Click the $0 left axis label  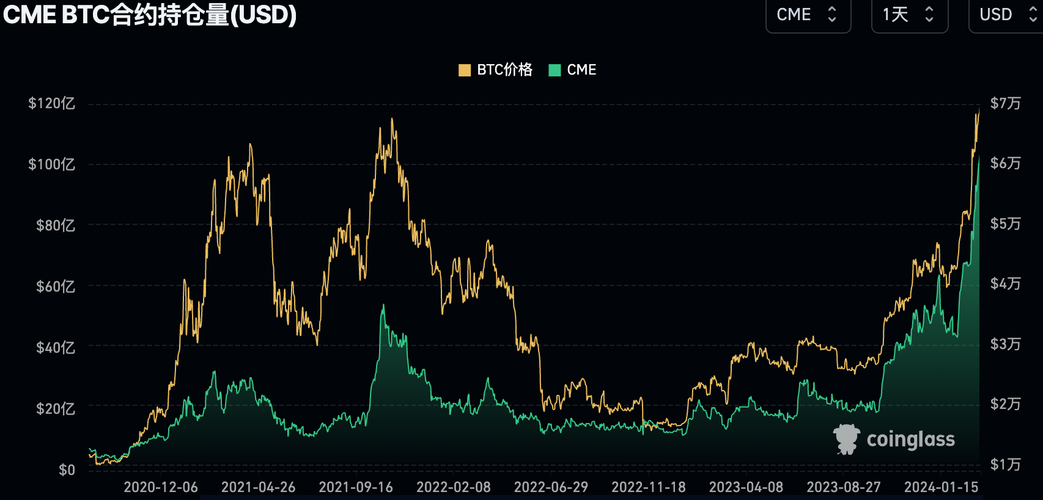(67, 469)
